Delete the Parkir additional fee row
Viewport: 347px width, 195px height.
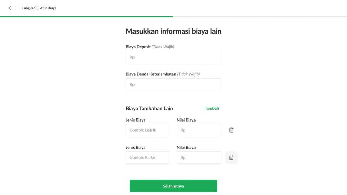[x=231, y=157]
